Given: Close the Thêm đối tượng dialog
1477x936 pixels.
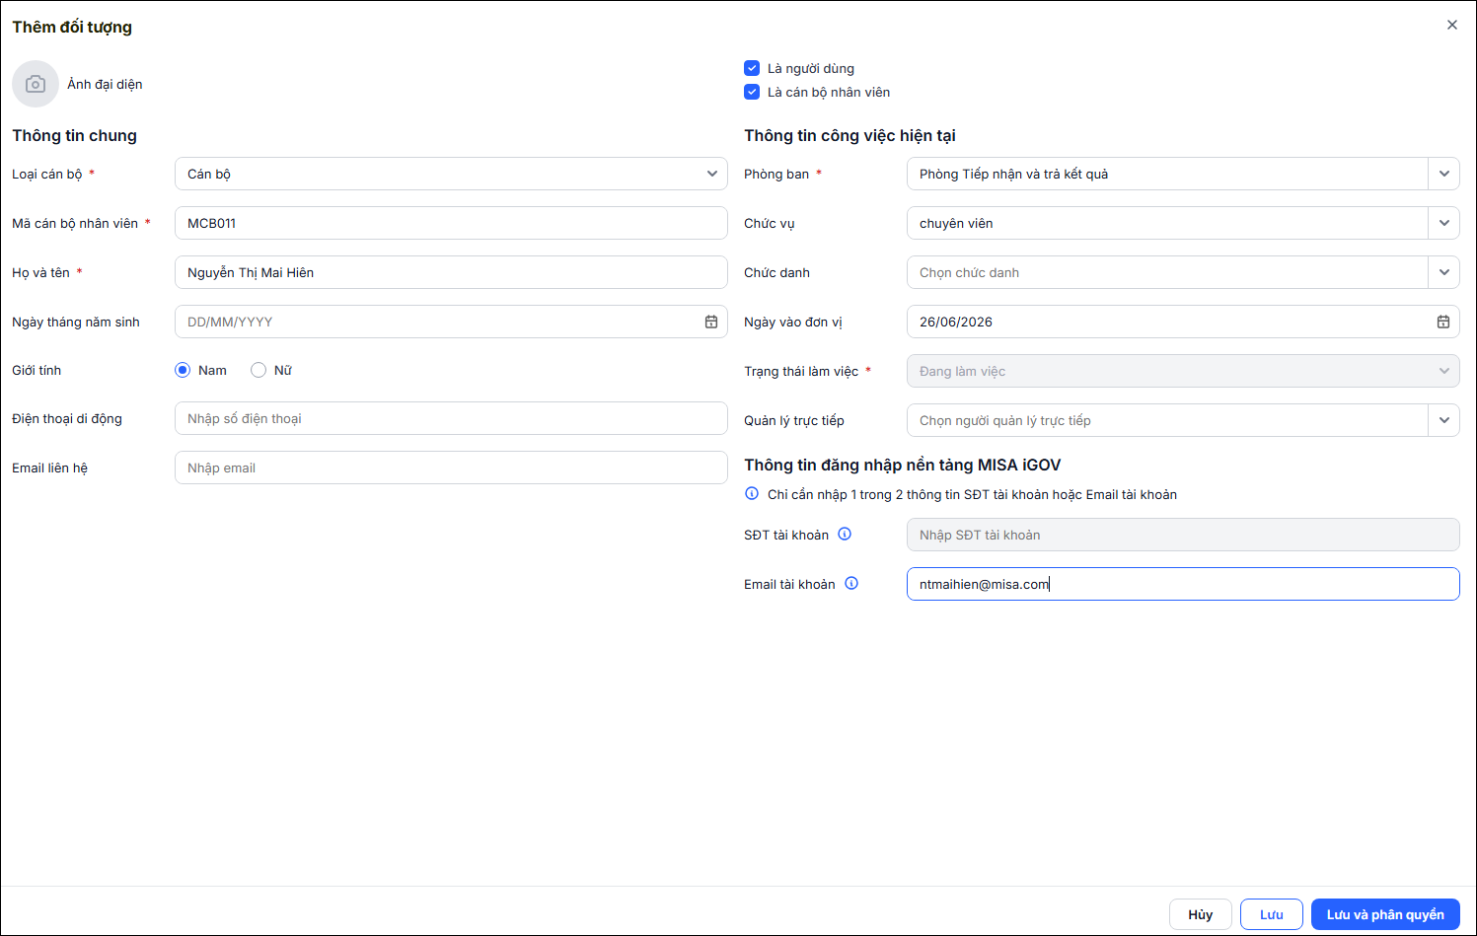Looking at the screenshot, I should tap(1452, 25).
